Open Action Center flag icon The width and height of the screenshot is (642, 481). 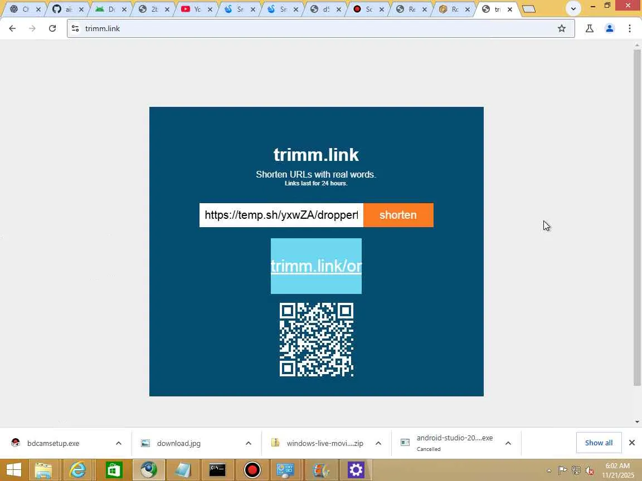tap(562, 471)
